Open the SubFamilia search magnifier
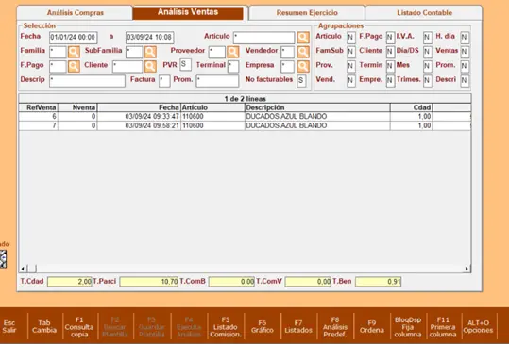Viewport: 509px width, 344px height. coord(150,52)
